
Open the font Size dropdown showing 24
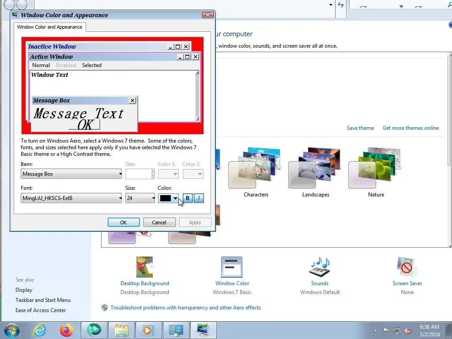(x=140, y=198)
